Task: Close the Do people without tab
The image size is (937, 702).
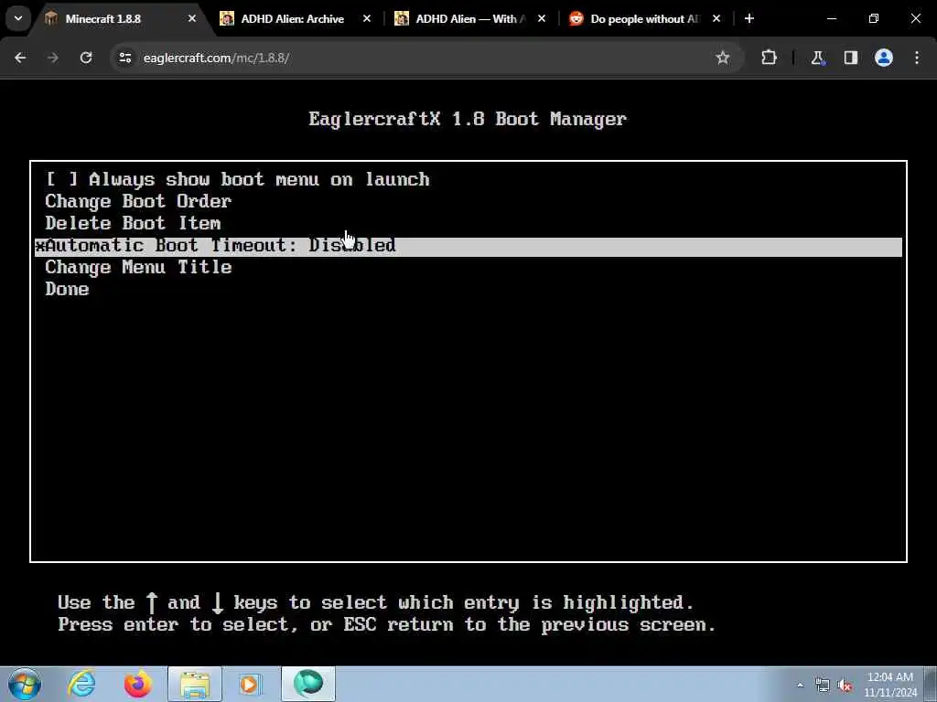Action: tap(716, 18)
